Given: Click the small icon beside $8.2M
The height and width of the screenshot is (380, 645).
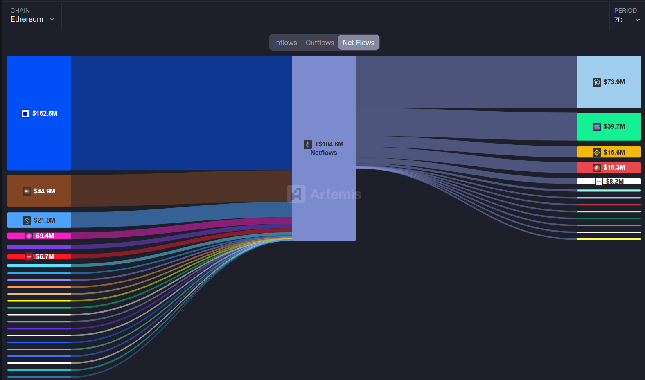Looking at the screenshot, I should 599,181.
